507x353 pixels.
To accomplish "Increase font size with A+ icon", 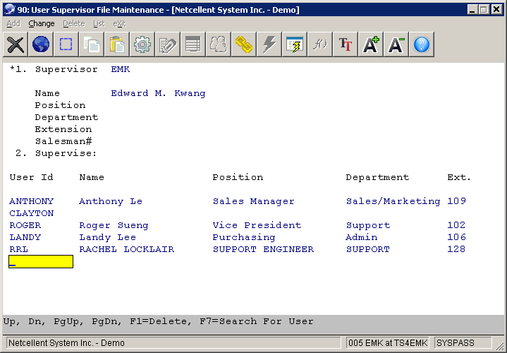I will (371, 44).
